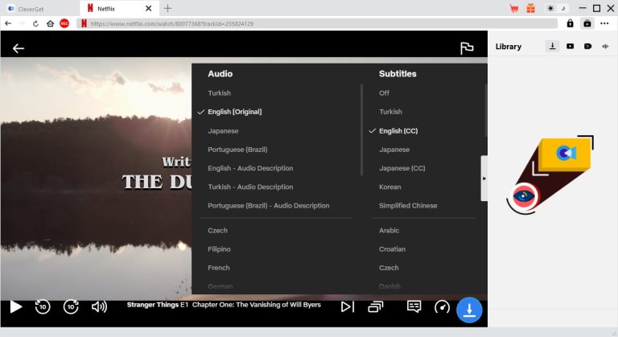The width and height of the screenshot is (618, 337).
Task: Select French audio
Action: [x=219, y=268]
